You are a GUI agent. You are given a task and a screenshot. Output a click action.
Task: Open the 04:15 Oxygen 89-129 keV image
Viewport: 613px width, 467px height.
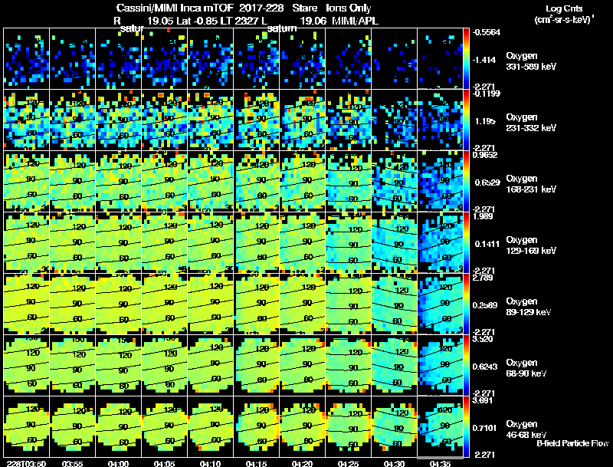256,304
